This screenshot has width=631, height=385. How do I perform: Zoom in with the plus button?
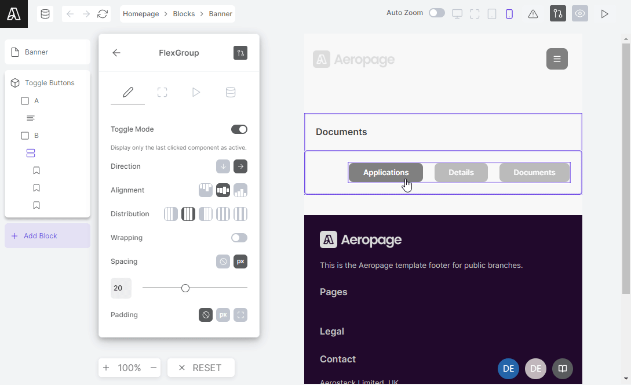(x=106, y=368)
